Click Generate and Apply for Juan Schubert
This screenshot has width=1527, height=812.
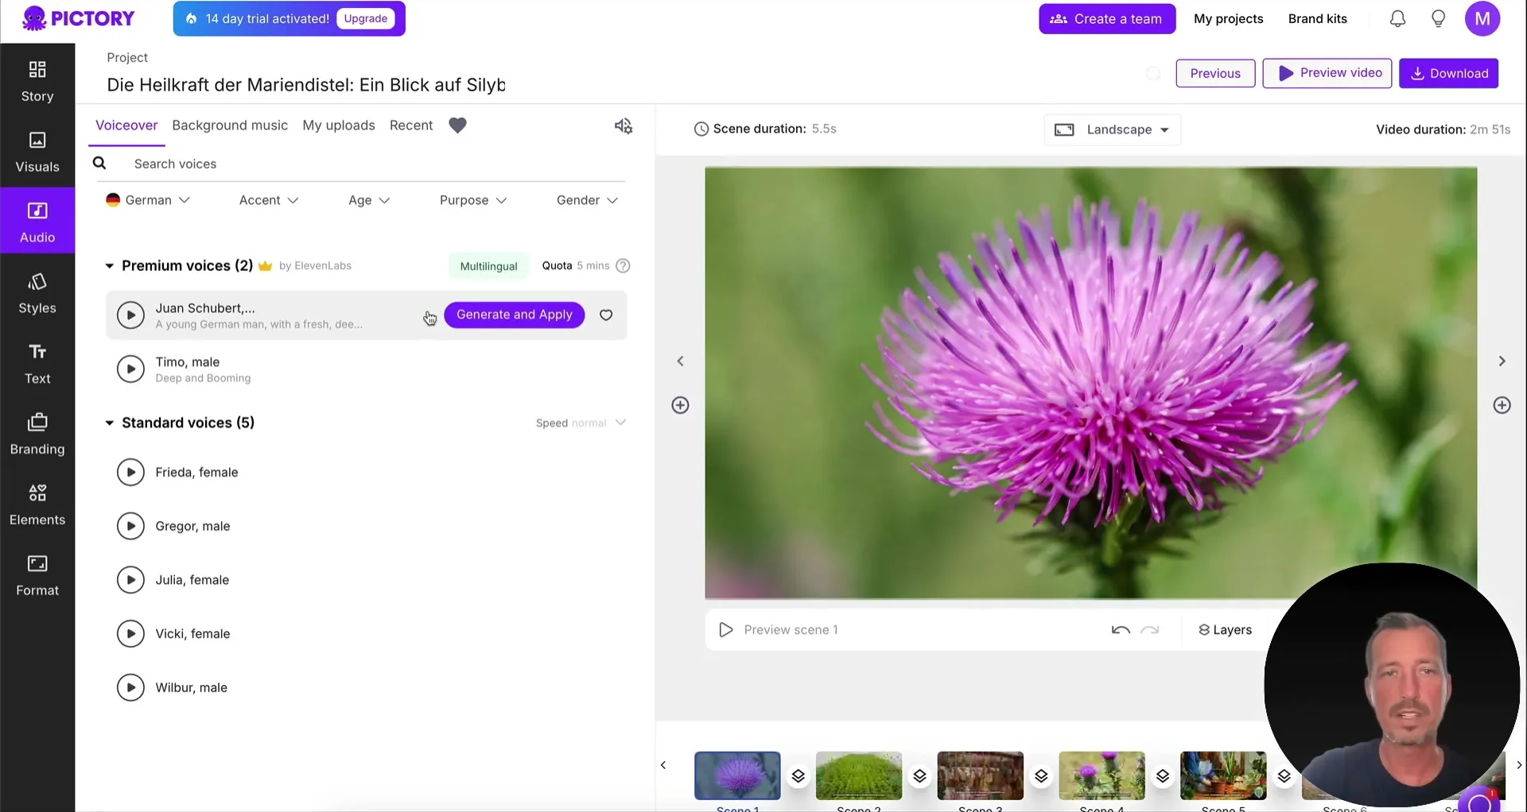click(515, 315)
